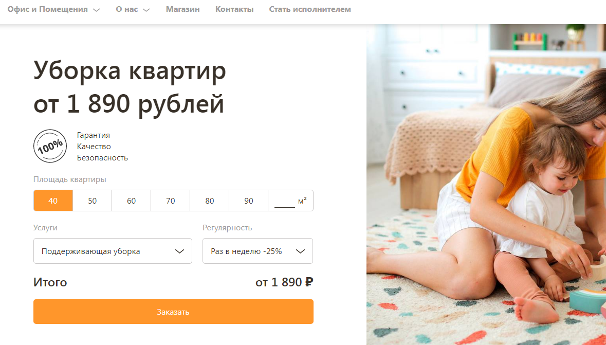
Task: Click the chevron in the services dropdown
Action: 179,251
